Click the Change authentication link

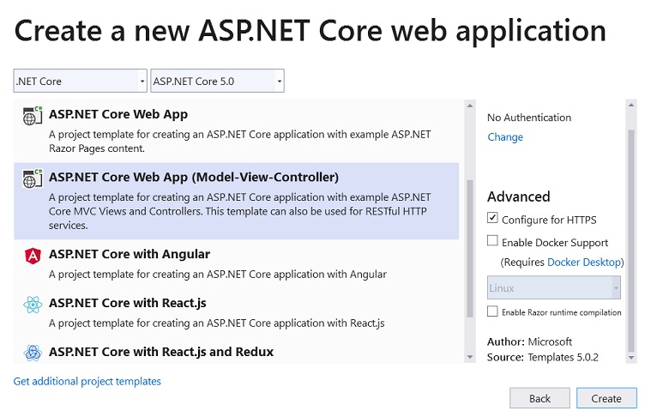click(505, 137)
